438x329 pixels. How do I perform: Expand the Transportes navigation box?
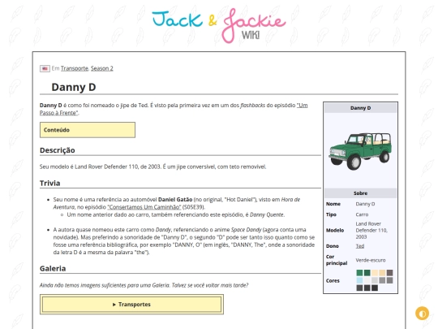coord(131,305)
